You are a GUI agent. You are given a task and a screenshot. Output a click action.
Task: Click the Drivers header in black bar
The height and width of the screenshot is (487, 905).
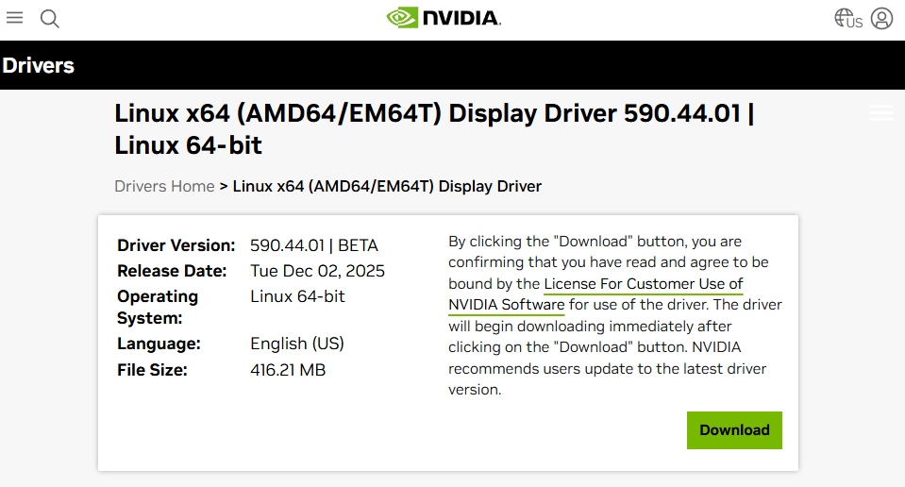tap(39, 65)
